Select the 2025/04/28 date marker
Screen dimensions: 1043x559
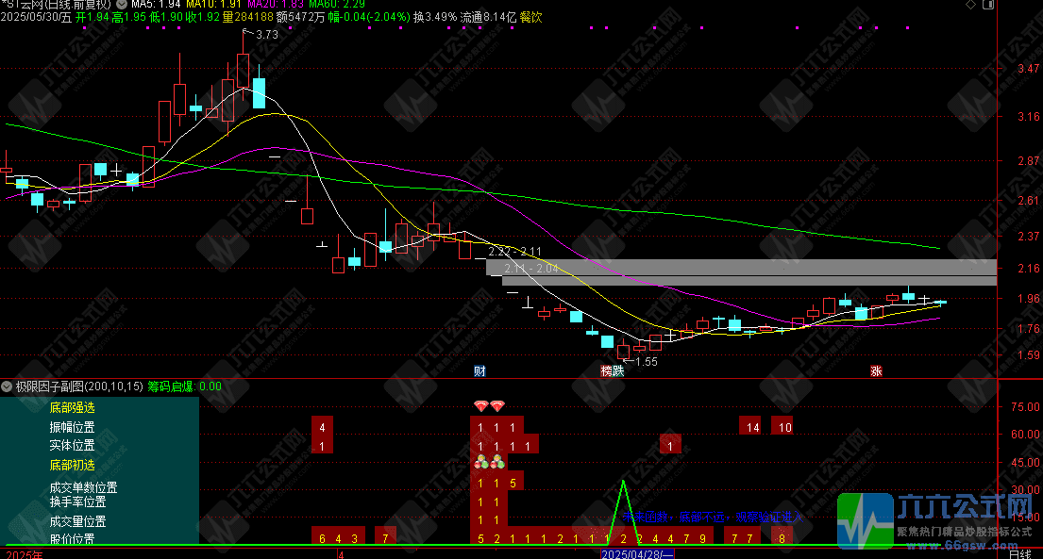639,552
